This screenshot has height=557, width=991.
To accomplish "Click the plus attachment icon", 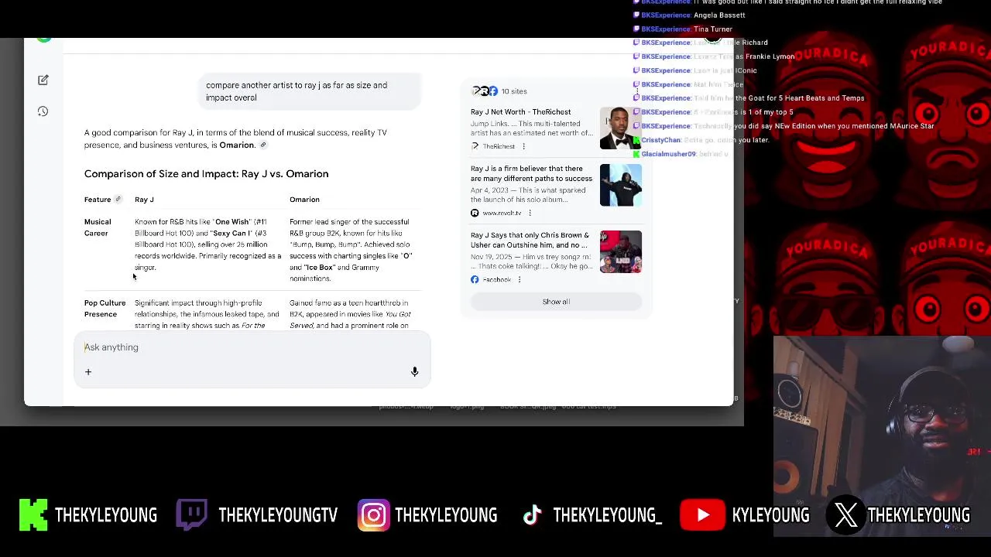I will click(88, 372).
